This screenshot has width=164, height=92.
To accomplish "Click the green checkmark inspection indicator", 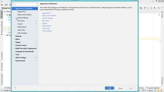I will tap(159, 15).
